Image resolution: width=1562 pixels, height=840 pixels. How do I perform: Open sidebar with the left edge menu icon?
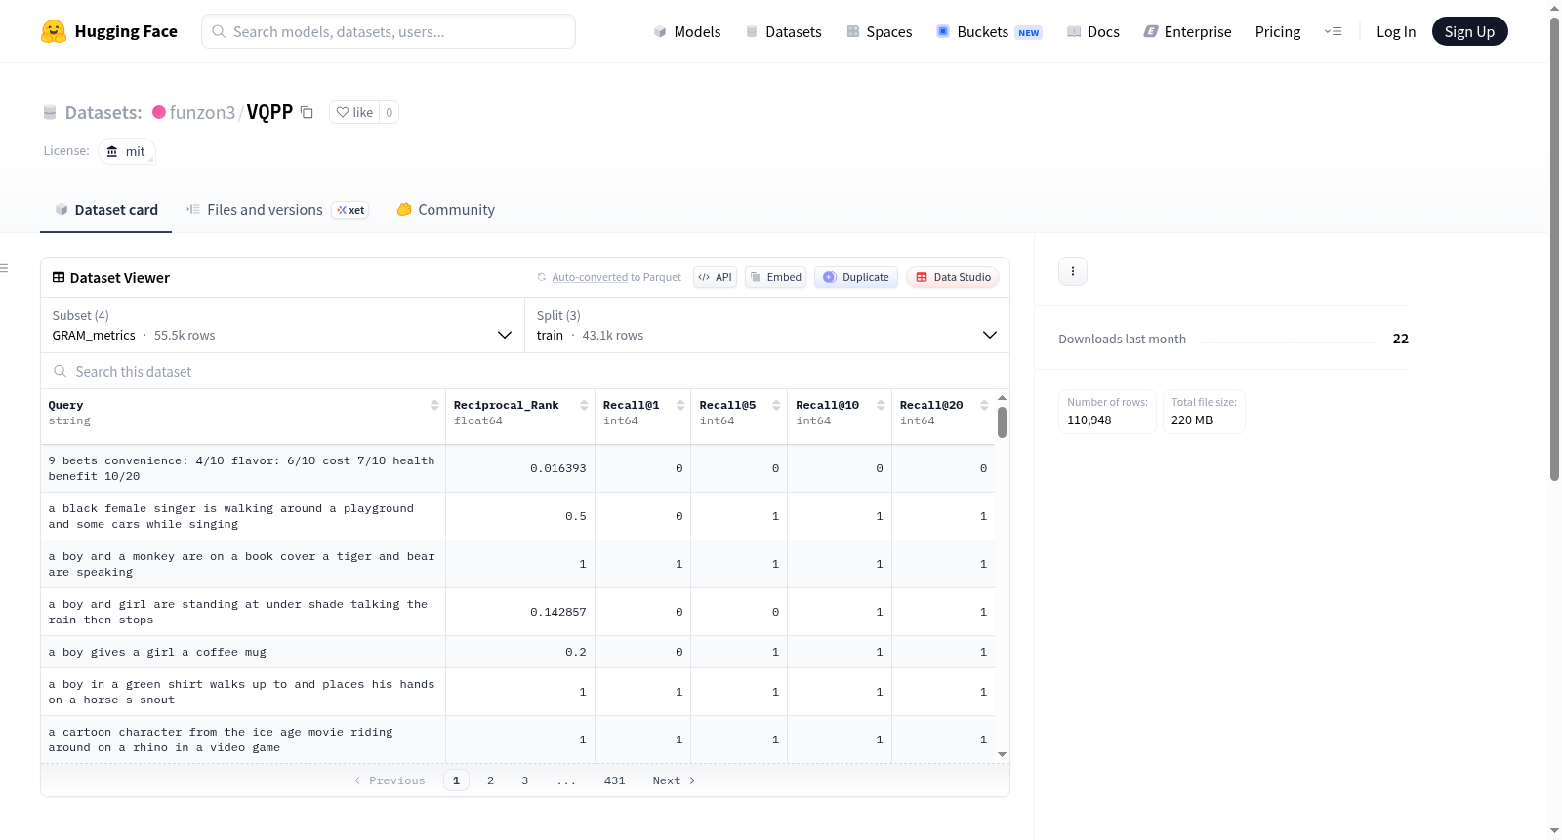(x=4, y=268)
